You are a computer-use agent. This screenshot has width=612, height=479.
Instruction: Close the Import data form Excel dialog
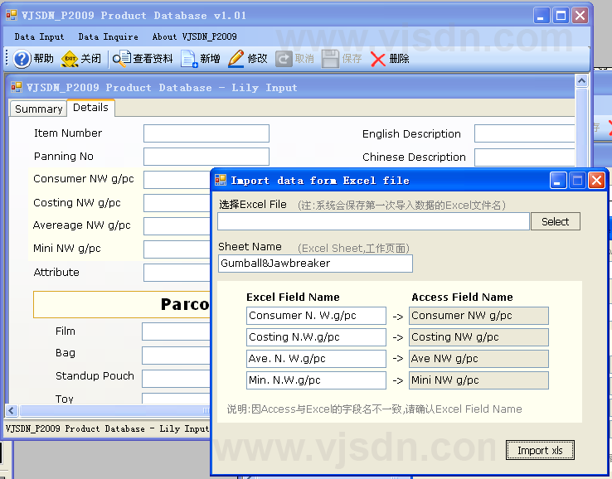tap(596, 180)
